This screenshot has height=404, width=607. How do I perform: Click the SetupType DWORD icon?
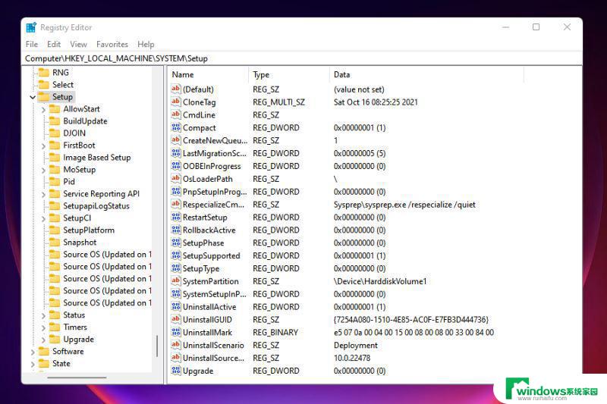(176, 268)
